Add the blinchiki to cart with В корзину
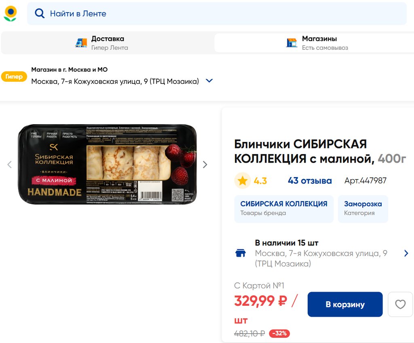 point(345,305)
